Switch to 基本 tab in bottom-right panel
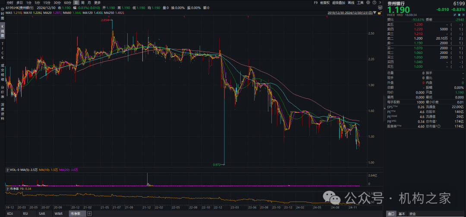 click(x=402, y=214)
